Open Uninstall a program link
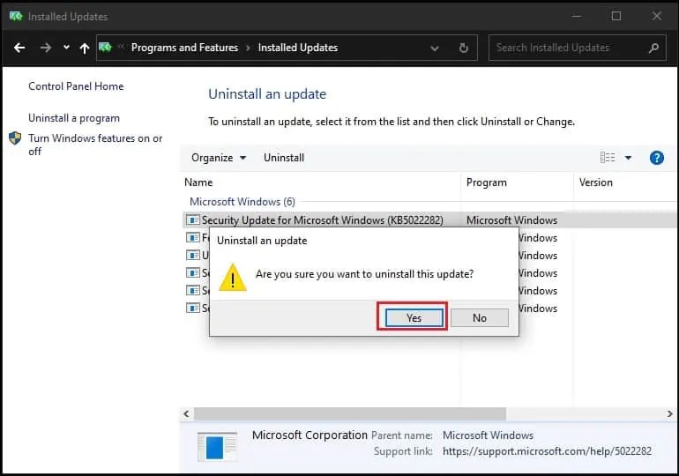 [x=74, y=118]
